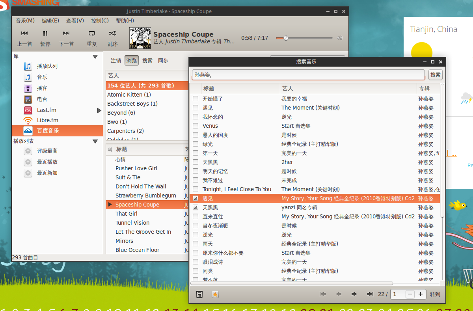This screenshot has width=473, height=311.
Task: Pause playback with the 暂停 button
Action: pos(45,38)
